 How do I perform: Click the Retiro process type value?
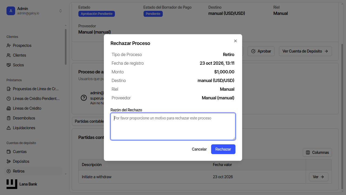pos(229,54)
